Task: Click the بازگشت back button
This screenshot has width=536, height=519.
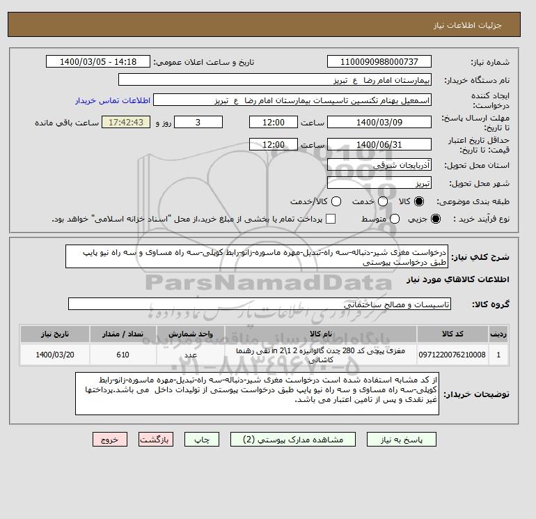Action: click(156, 440)
